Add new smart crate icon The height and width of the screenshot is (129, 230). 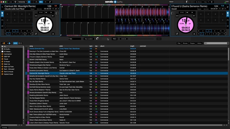9,43
